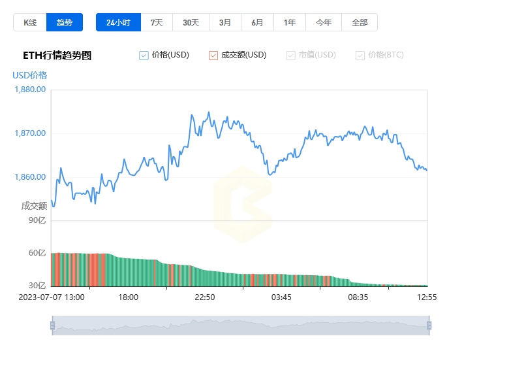Click the 18:00 time axis label

click(x=128, y=297)
